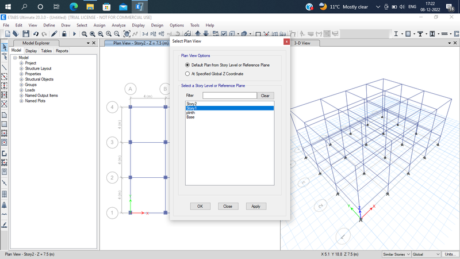This screenshot has width=460, height=259.
Task: Open the Similar Stories dropdown
Action: coord(396,254)
